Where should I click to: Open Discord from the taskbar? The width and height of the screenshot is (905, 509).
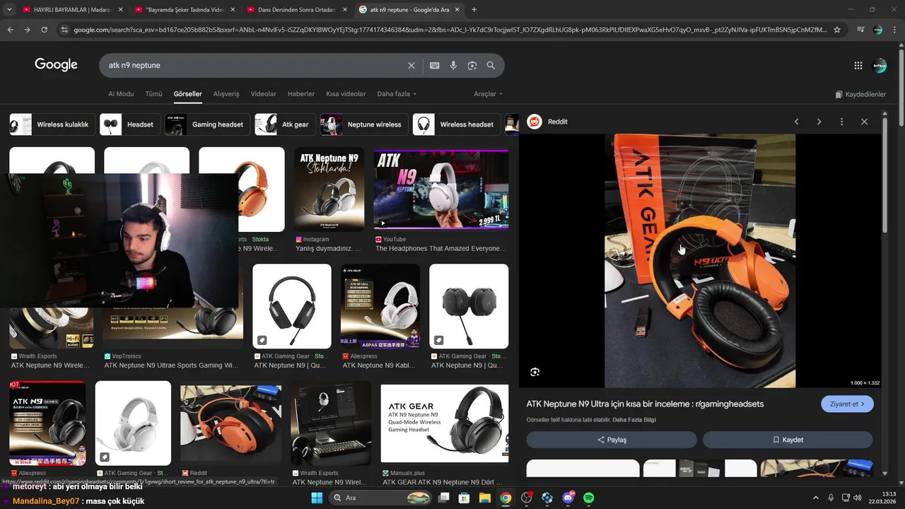568,498
